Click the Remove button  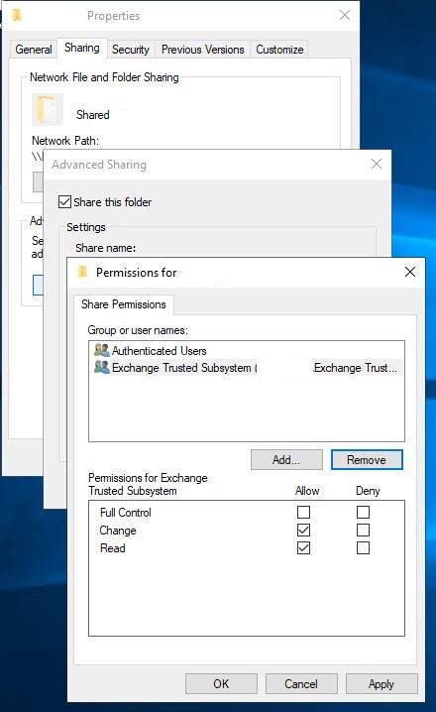coord(367,459)
